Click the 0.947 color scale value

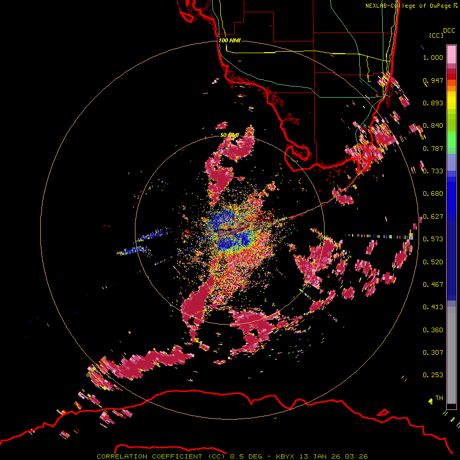pos(433,80)
